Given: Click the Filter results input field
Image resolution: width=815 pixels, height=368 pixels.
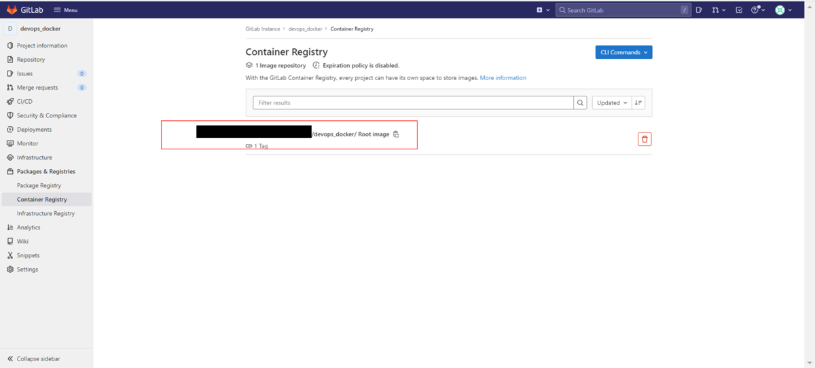Looking at the screenshot, I should click(413, 103).
